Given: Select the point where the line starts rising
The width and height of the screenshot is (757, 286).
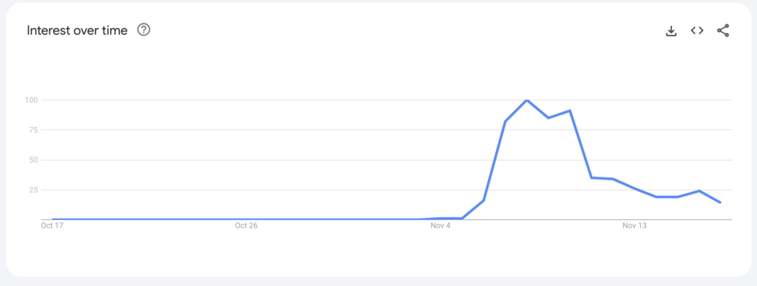Looking at the screenshot, I should point(462,219).
